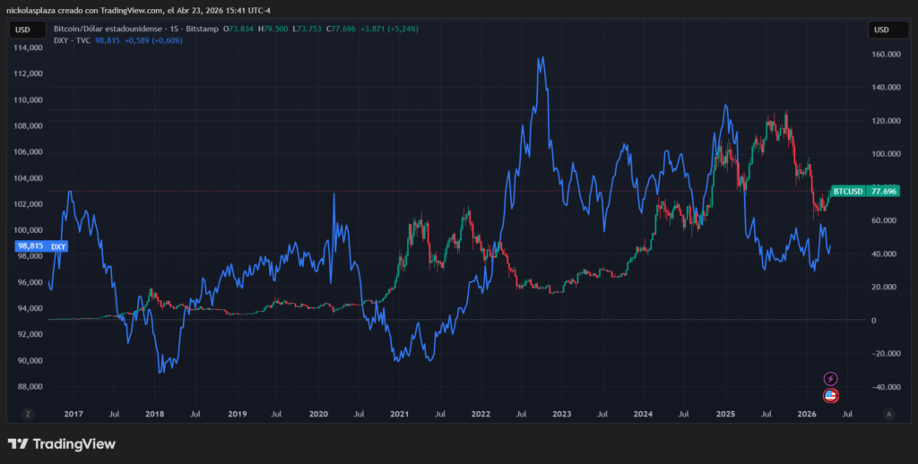
Task: Click the 2023 time axis label
Action: [x=561, y=414]
